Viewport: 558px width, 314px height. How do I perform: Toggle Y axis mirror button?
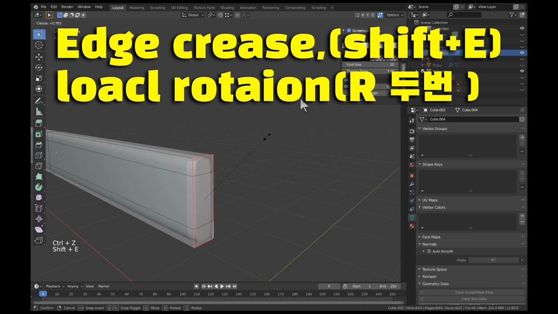click(x=367, y=15)
